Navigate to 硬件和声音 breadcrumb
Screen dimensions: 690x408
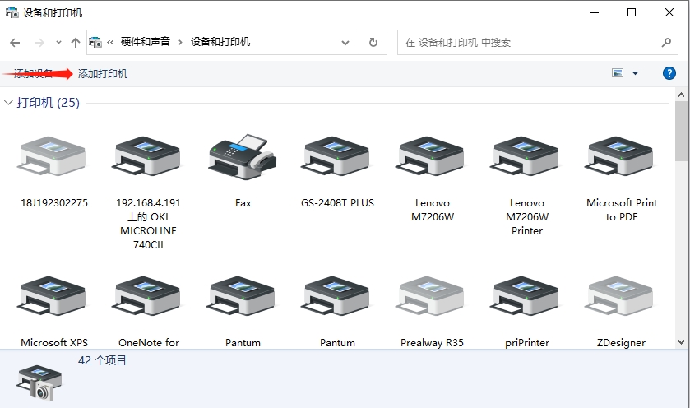pyautogui.click(x=146, y=42)
